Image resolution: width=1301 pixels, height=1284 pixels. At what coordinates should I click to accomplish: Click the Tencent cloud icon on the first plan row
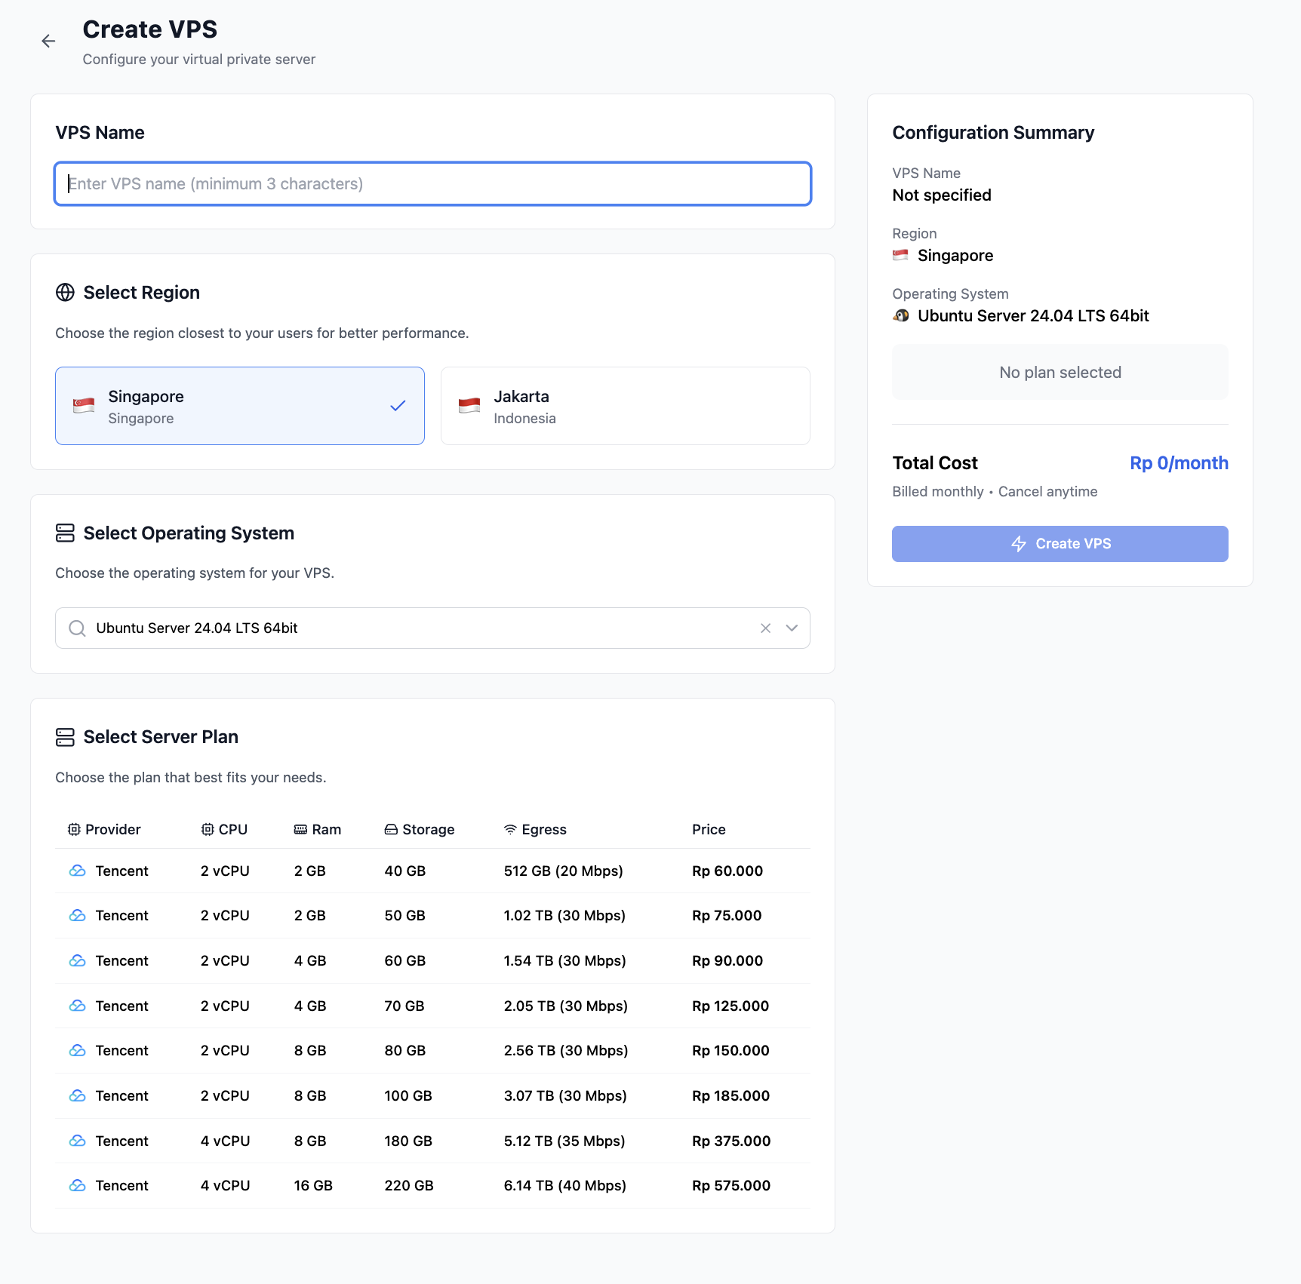(x=78, y=871)
